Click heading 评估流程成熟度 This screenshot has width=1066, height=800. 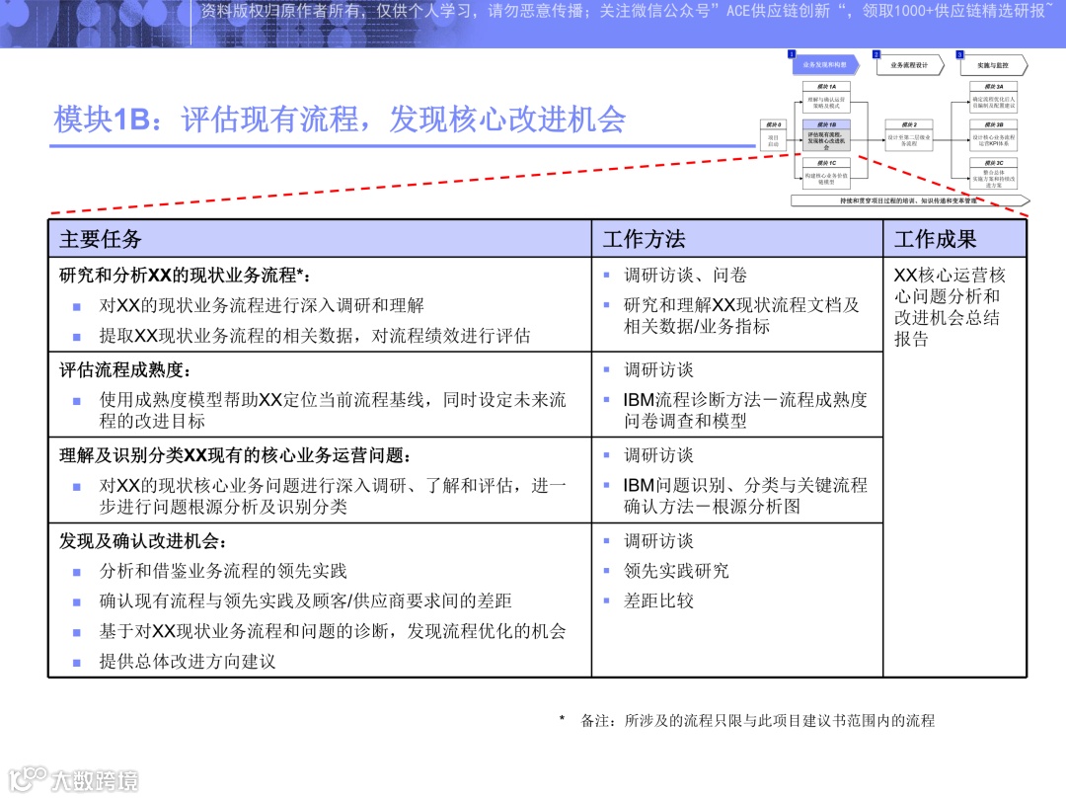pyautogui.click(x=125, y=370)
